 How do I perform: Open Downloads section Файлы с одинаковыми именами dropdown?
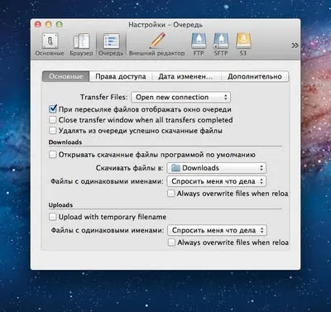click(217, 181)
